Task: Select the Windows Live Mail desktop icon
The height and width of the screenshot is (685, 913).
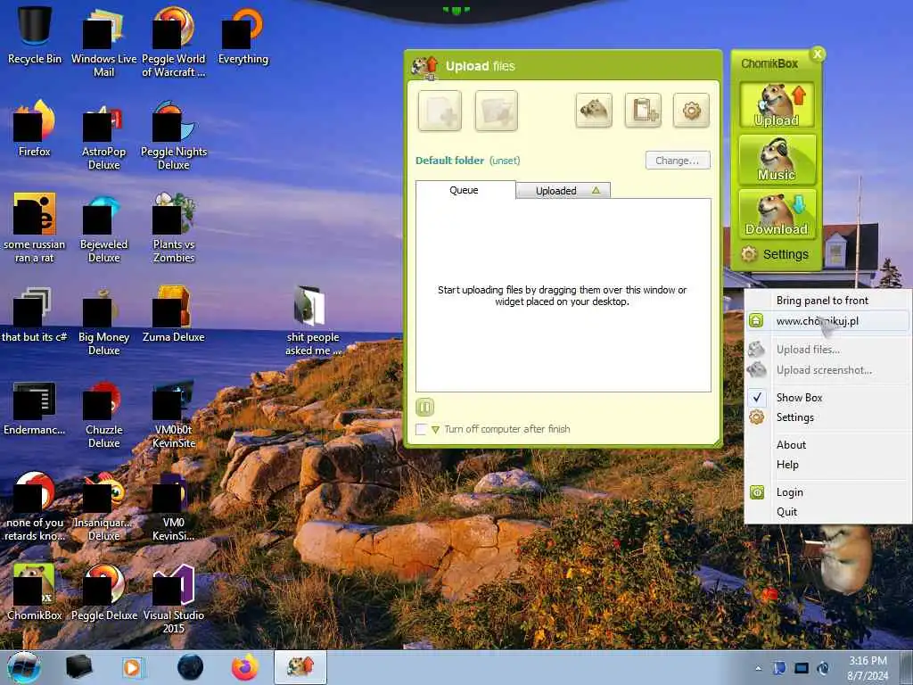Action: pos(103,41)
